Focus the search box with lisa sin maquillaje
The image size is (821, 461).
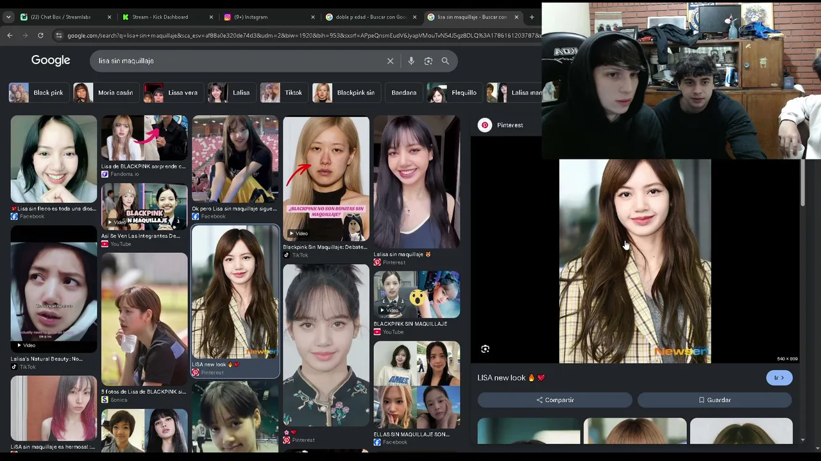click(237, 61)
